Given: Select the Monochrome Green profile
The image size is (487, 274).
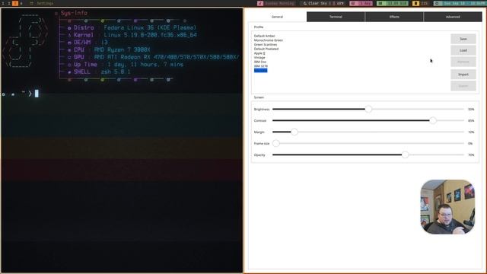Looking at the screenshot, I should pos(269,40).
